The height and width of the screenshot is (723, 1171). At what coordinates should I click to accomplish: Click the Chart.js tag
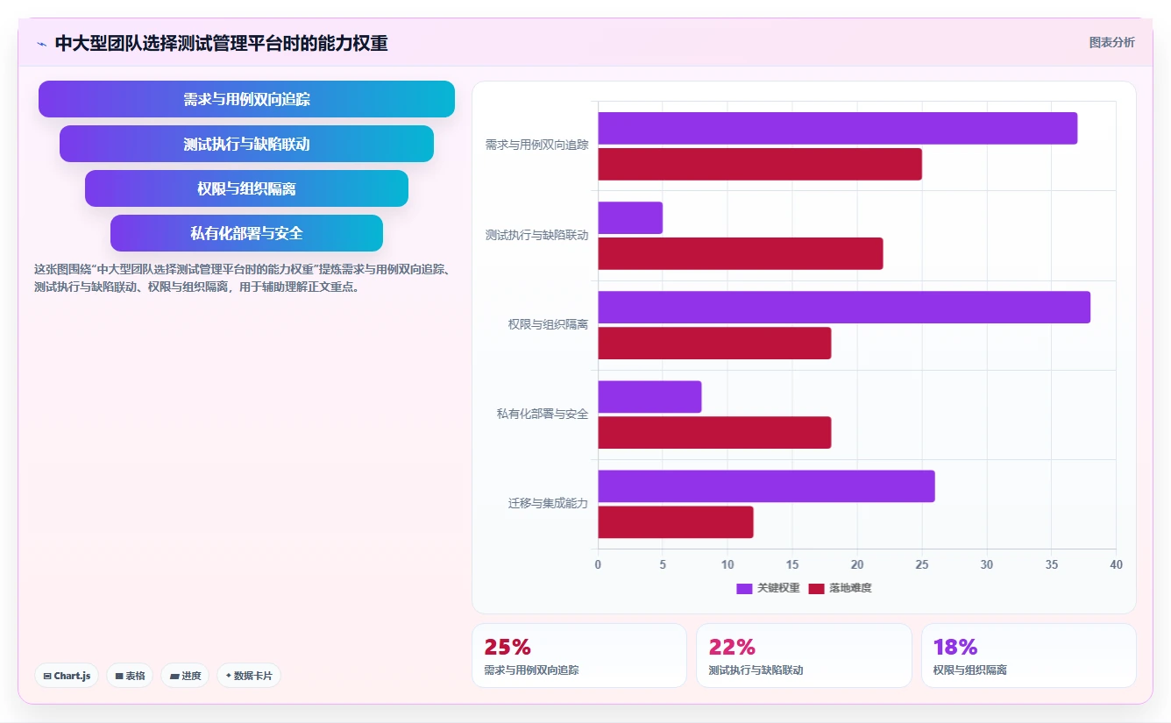pos(67,676)
